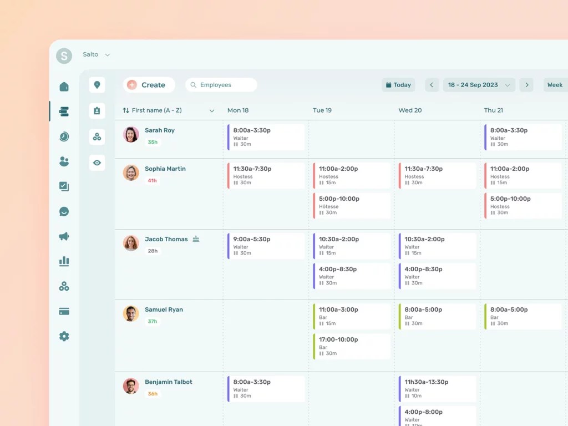Open the location pin filter icon
The height and width of the screenshot is (426, 568).
click(97, 85)
